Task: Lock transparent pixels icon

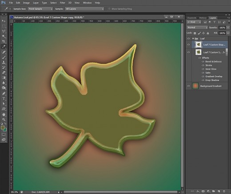Action: [195, 33]
